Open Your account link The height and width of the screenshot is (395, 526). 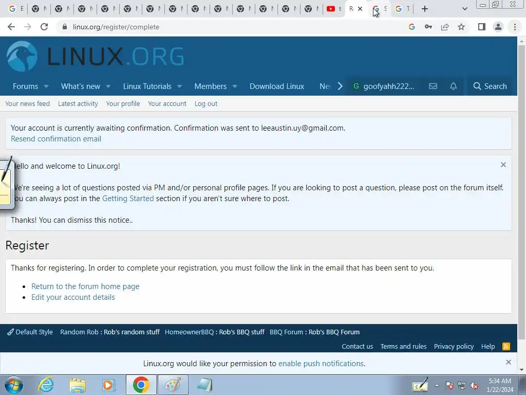pos(167,104)
